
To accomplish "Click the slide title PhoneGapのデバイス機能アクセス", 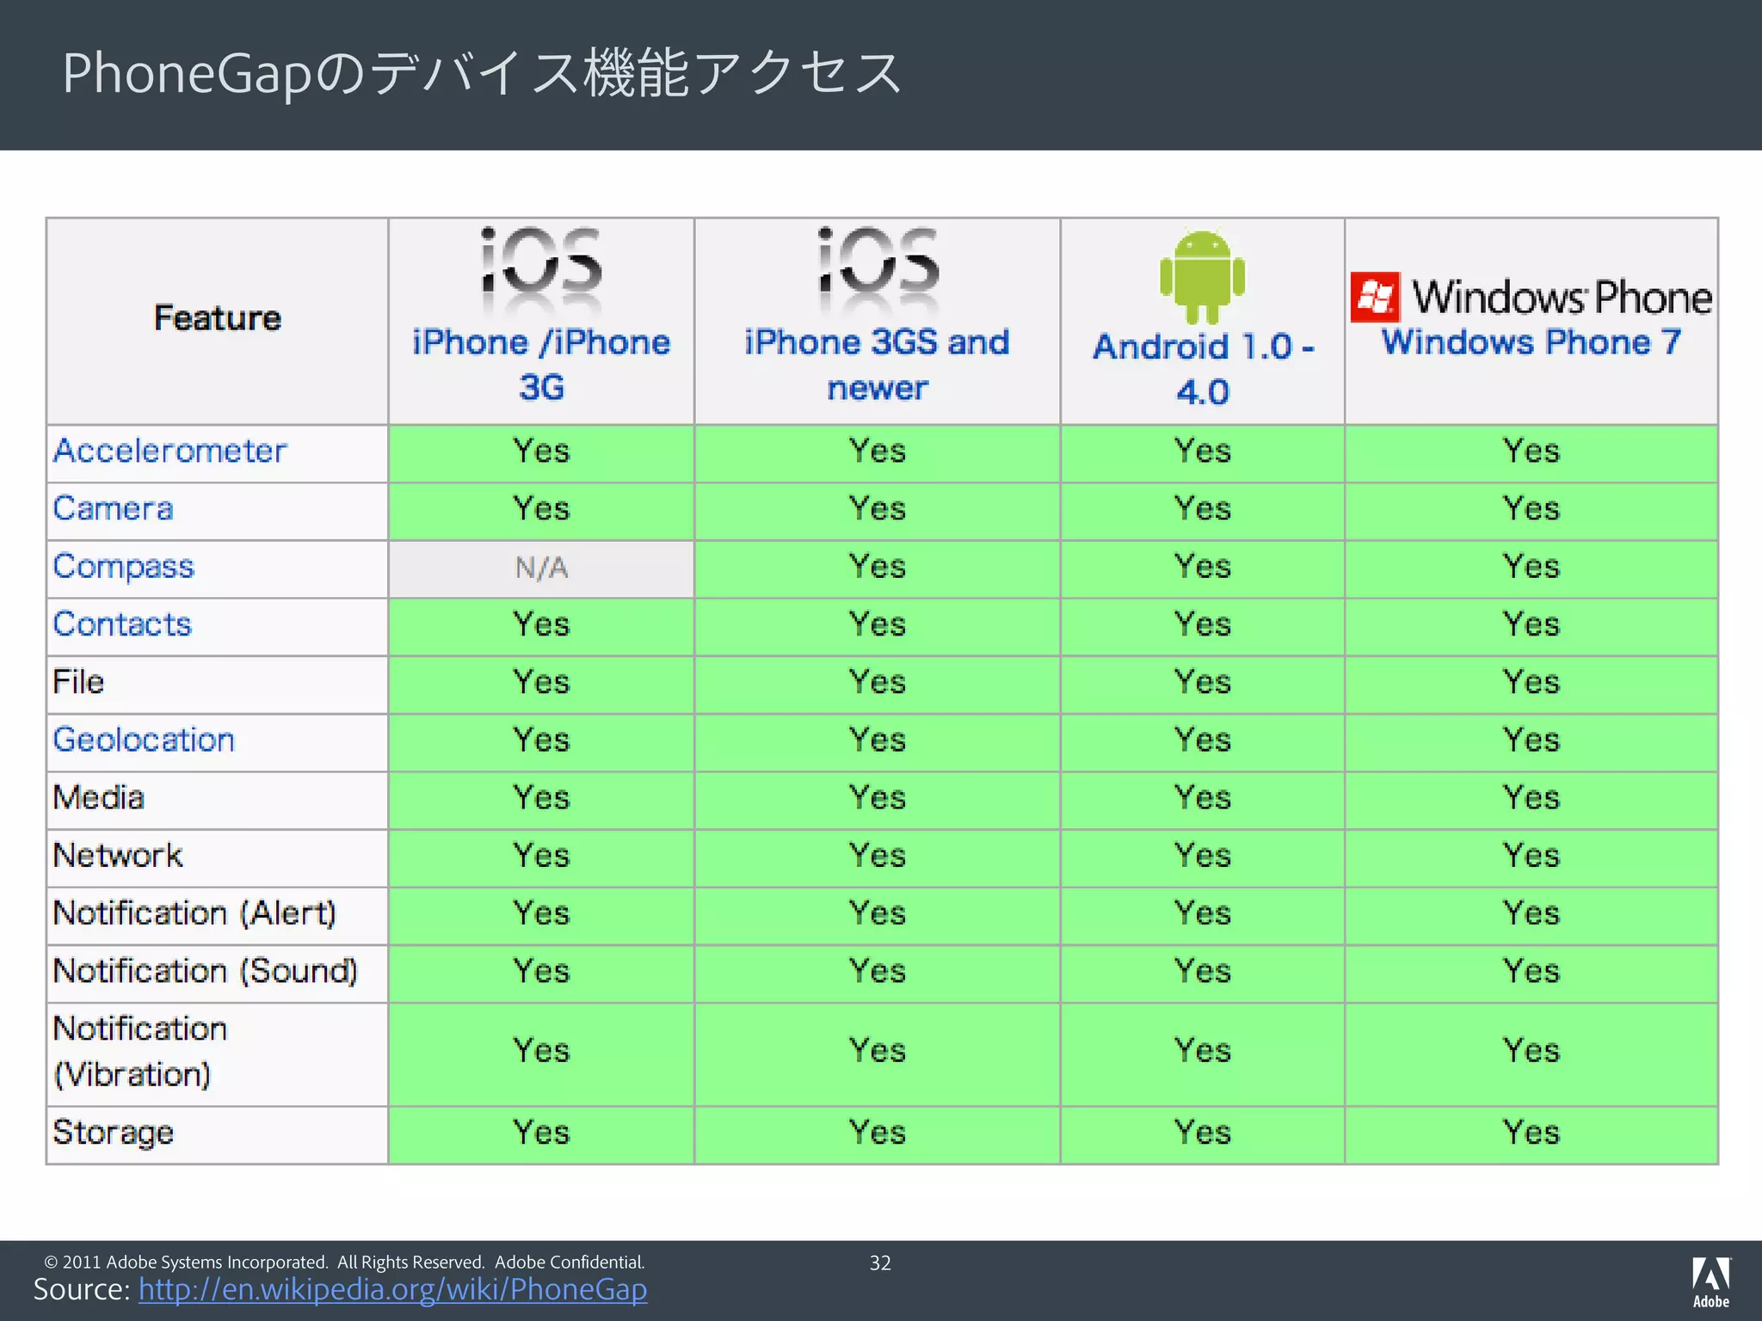I will click(482, 73).
